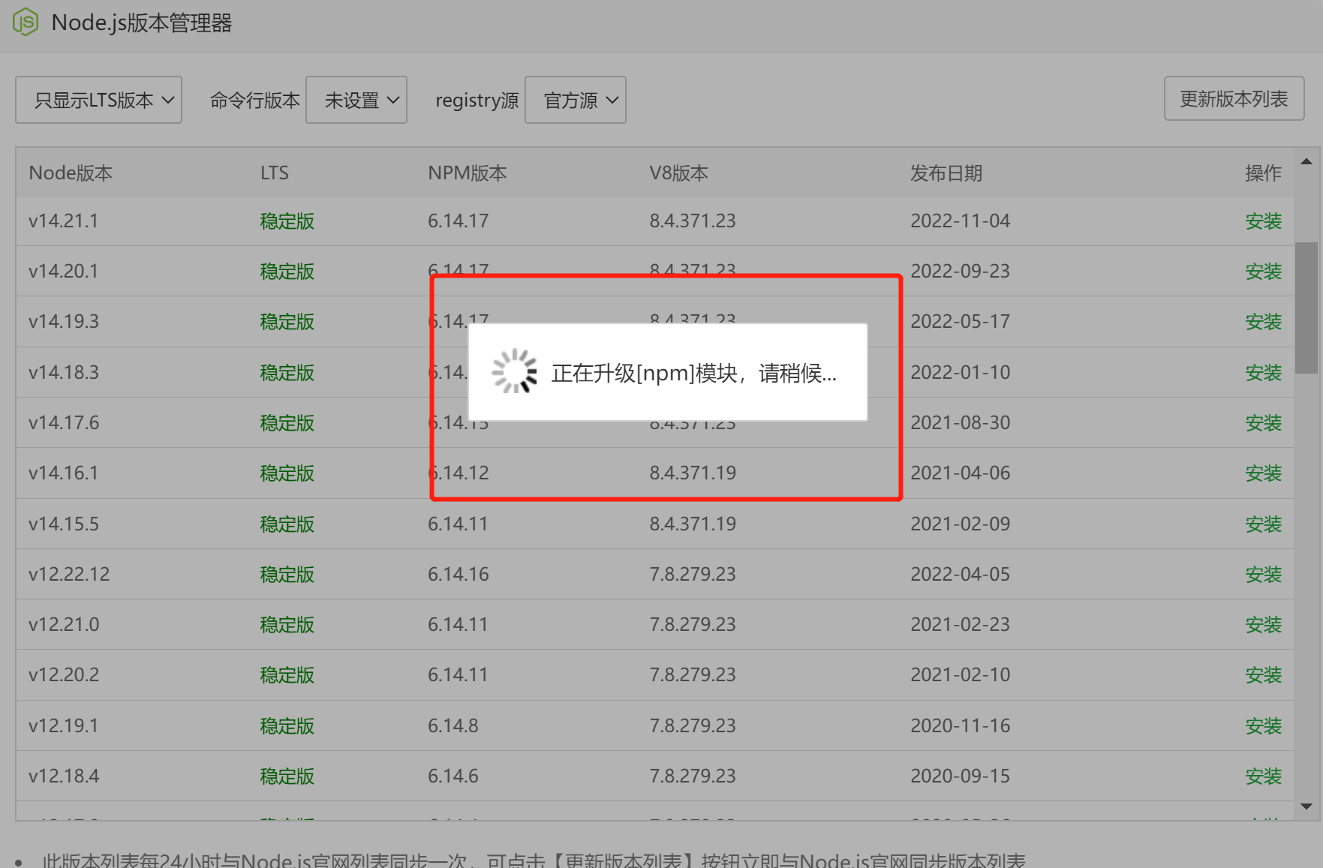Image resolution: width=1323 pixels, height=868 pixels.
Task: Install Node v14.20.1 via 安装 link
Action: click(1263, 272)
